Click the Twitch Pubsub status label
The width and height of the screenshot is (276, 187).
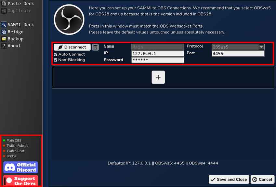18,146
